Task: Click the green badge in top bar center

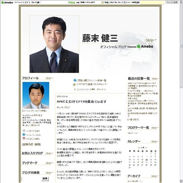Action: coord(72,2)
